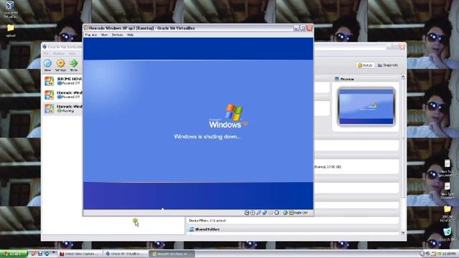
Task: Open the Machine menu in VM window
Action: point(91,35)
